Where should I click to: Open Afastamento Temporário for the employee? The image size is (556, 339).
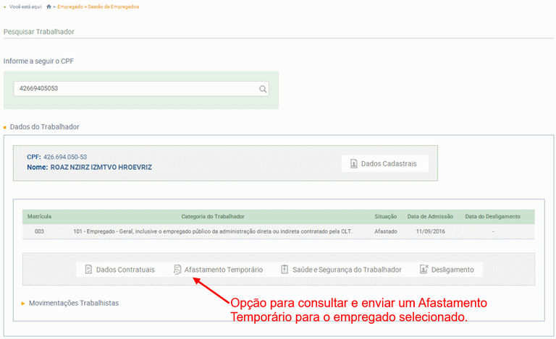pyautogui.click(x=218, y=270)
